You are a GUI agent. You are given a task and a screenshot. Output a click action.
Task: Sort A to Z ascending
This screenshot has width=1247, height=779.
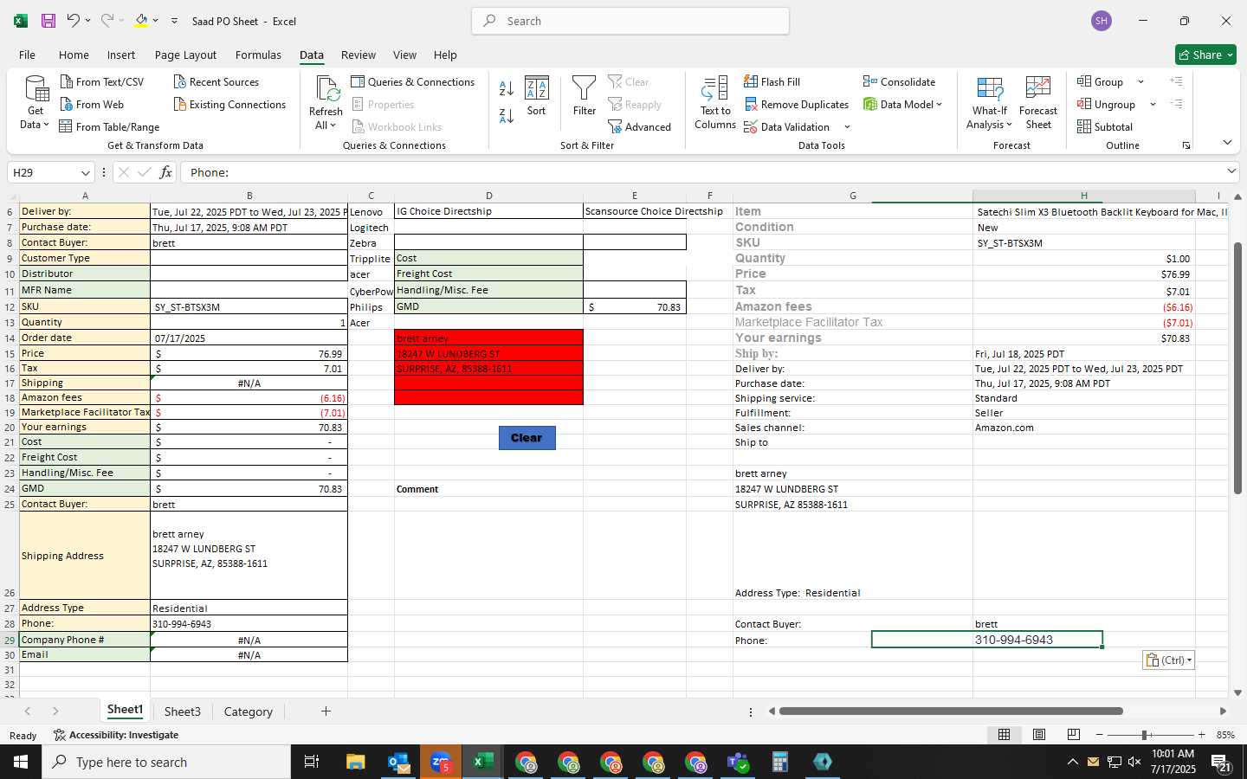[507, 88]
